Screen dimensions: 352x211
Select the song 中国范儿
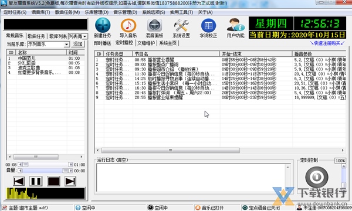[x=46, y=58]
